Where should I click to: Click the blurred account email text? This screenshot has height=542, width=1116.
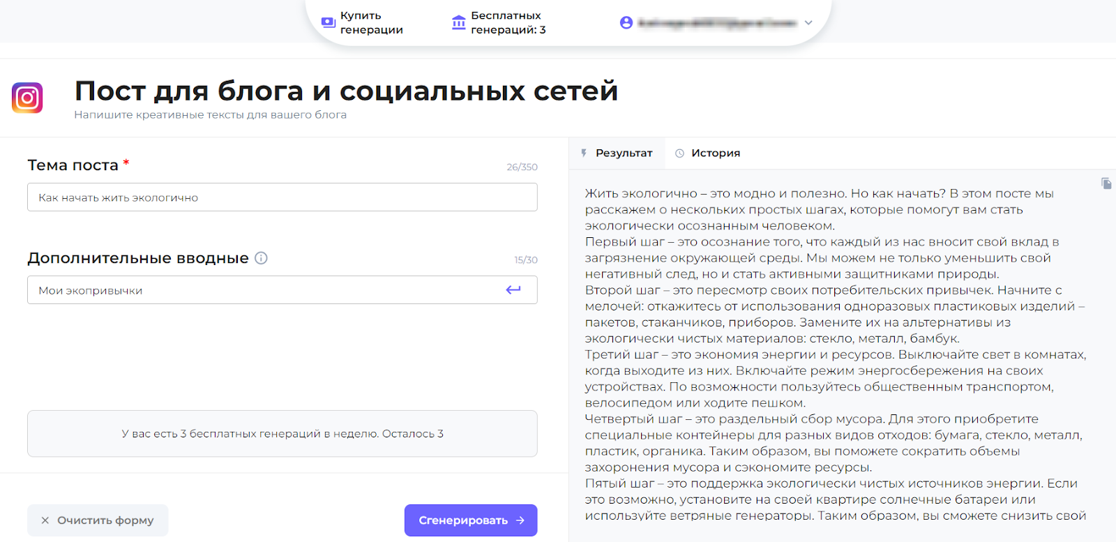[x=717, y=23]
